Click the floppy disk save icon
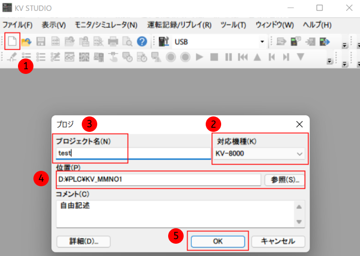The height and width of the screenshot is (256, 360). pyautogui.click(x=41, y=42)
